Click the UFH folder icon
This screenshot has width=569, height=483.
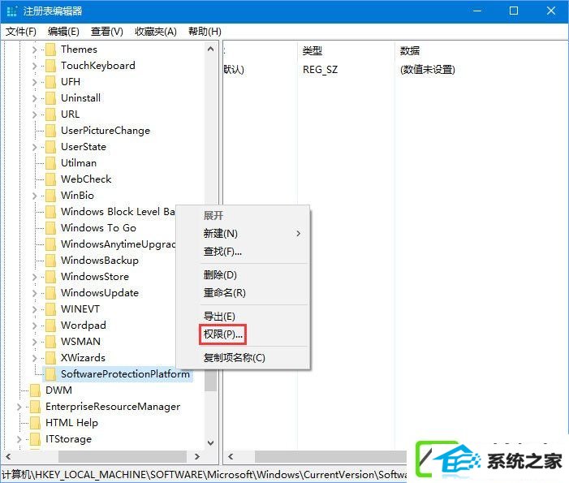coord(50,82)
